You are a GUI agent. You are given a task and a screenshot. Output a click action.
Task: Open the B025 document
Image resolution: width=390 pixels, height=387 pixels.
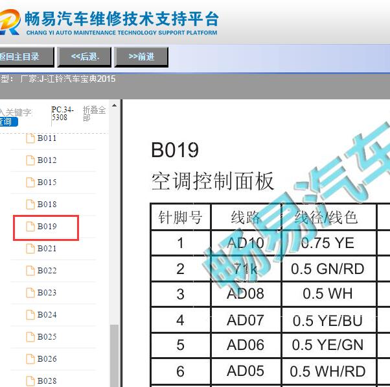47,337
